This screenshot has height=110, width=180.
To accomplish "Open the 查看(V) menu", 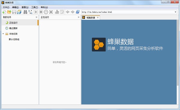I will (x=25, y=7).
